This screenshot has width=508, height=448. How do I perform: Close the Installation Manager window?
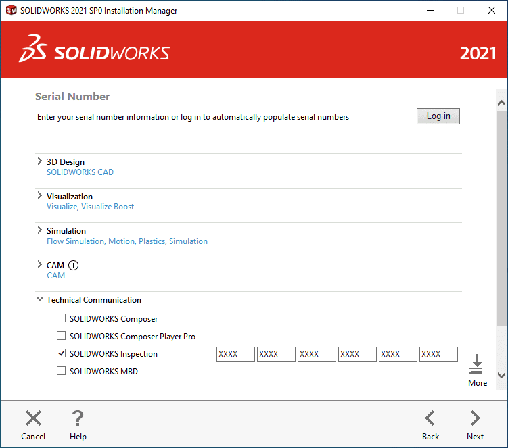492,10
